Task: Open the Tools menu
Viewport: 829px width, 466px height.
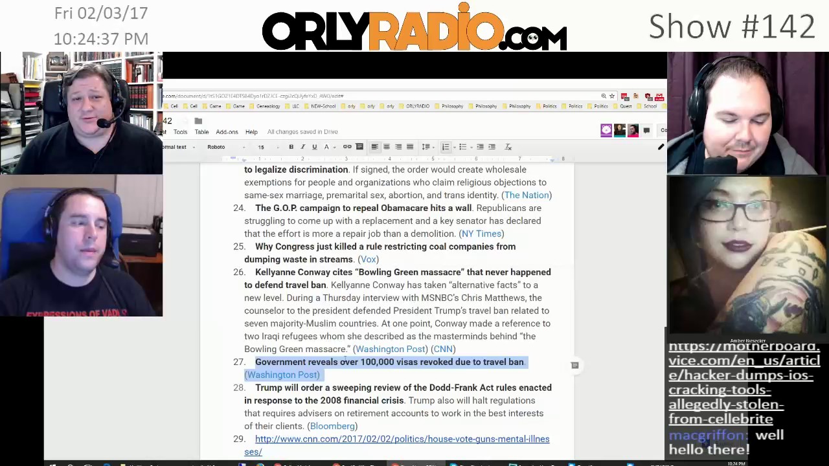Action: [180, 132]
